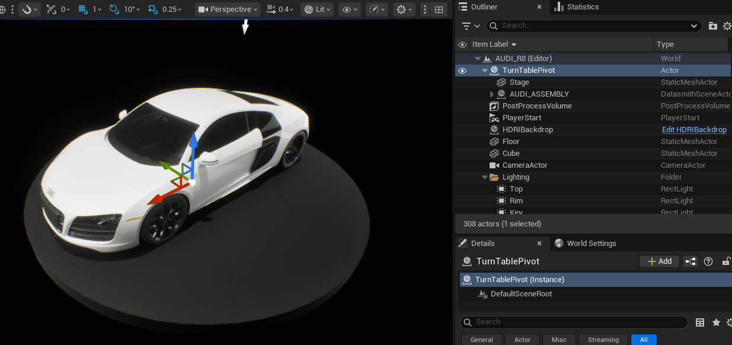Toggle favorites star filter in Details
732x345 pixels.
716,322
